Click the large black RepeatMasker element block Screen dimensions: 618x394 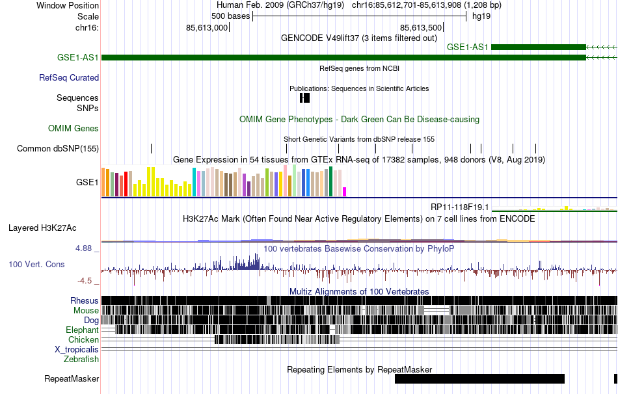point(479,378)
